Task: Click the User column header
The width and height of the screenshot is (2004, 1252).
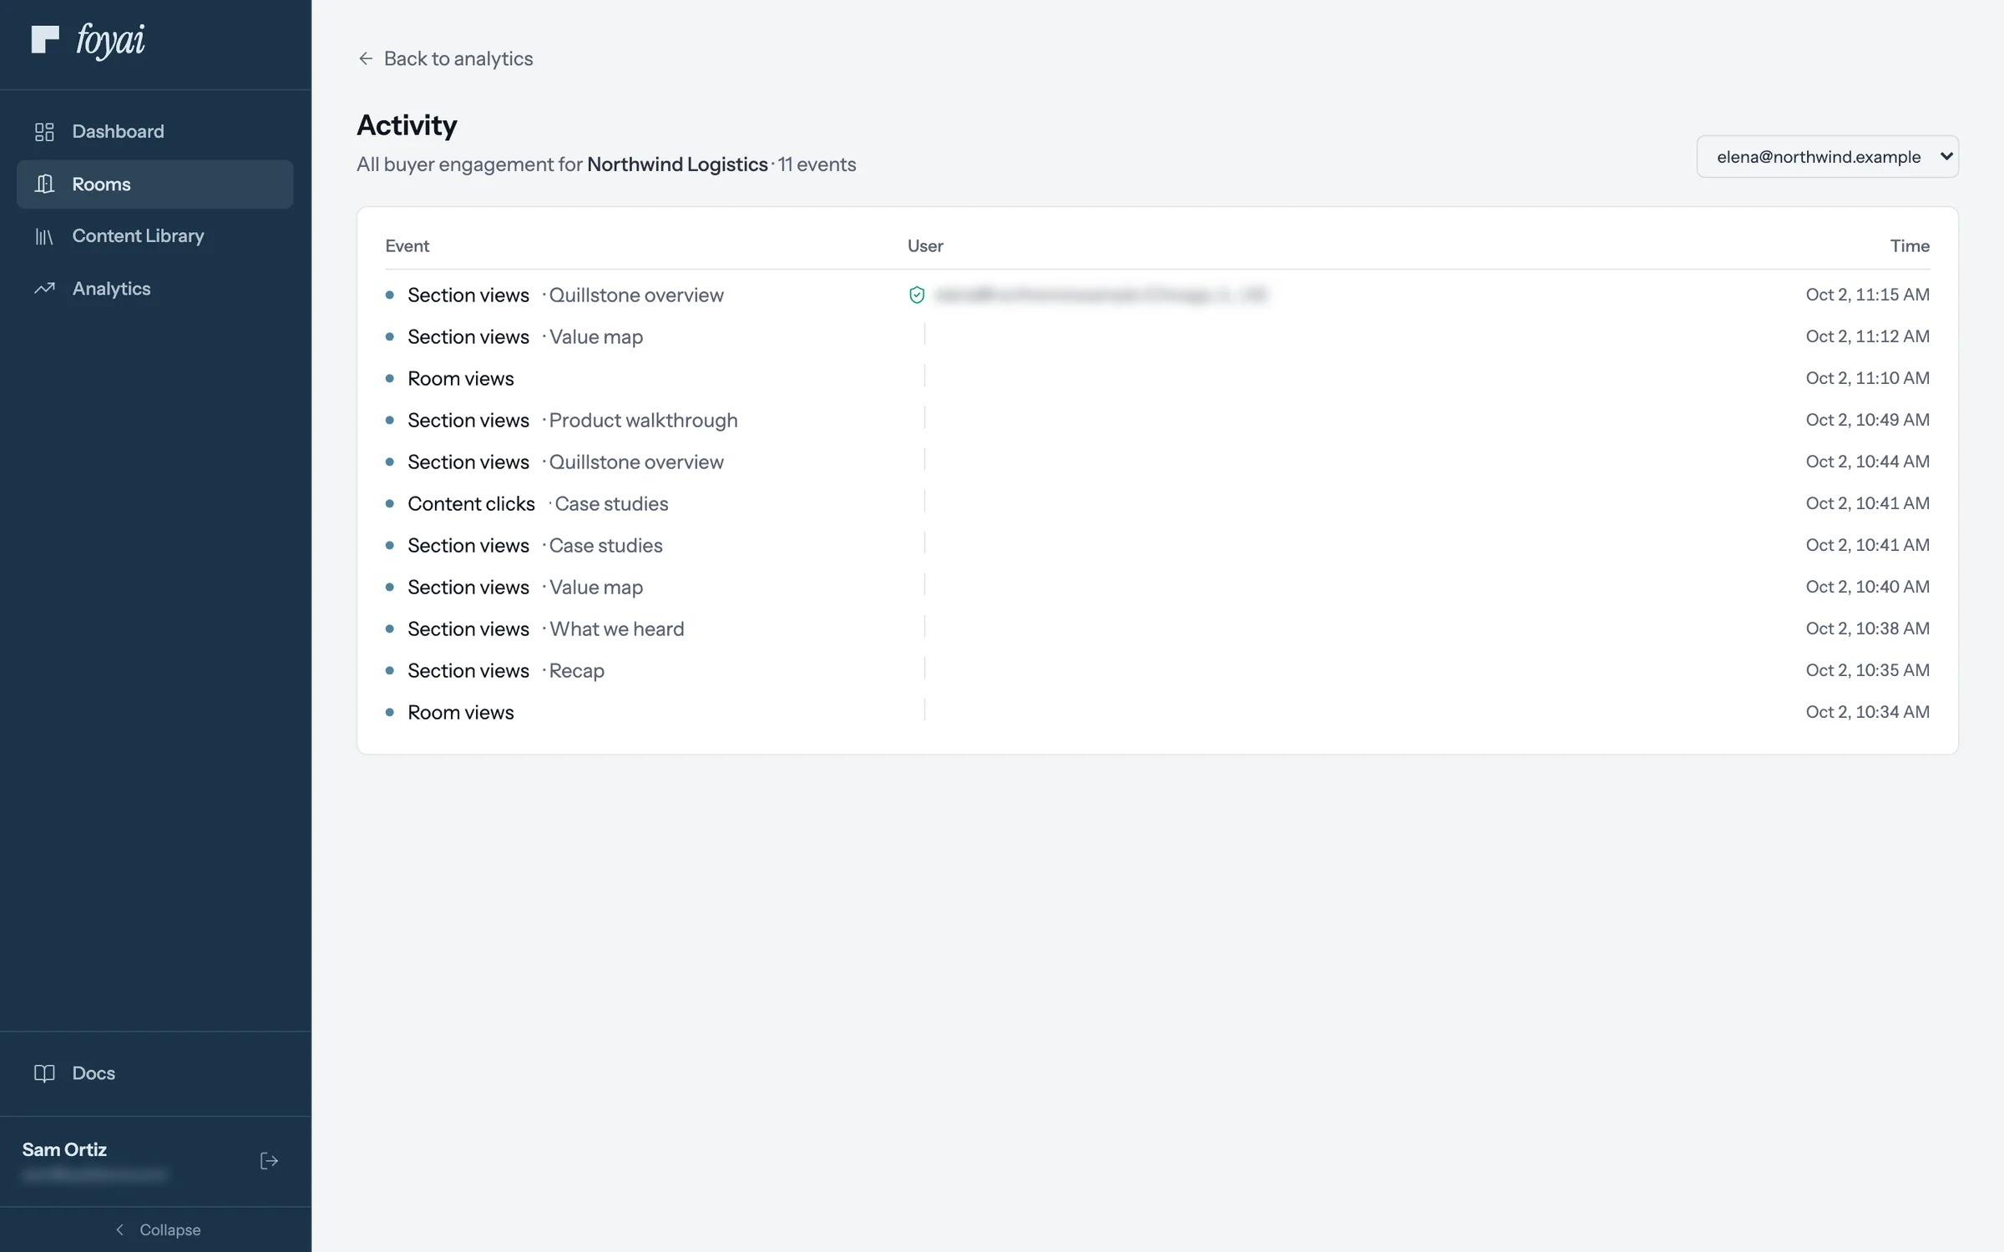Action: coord(925,246)
